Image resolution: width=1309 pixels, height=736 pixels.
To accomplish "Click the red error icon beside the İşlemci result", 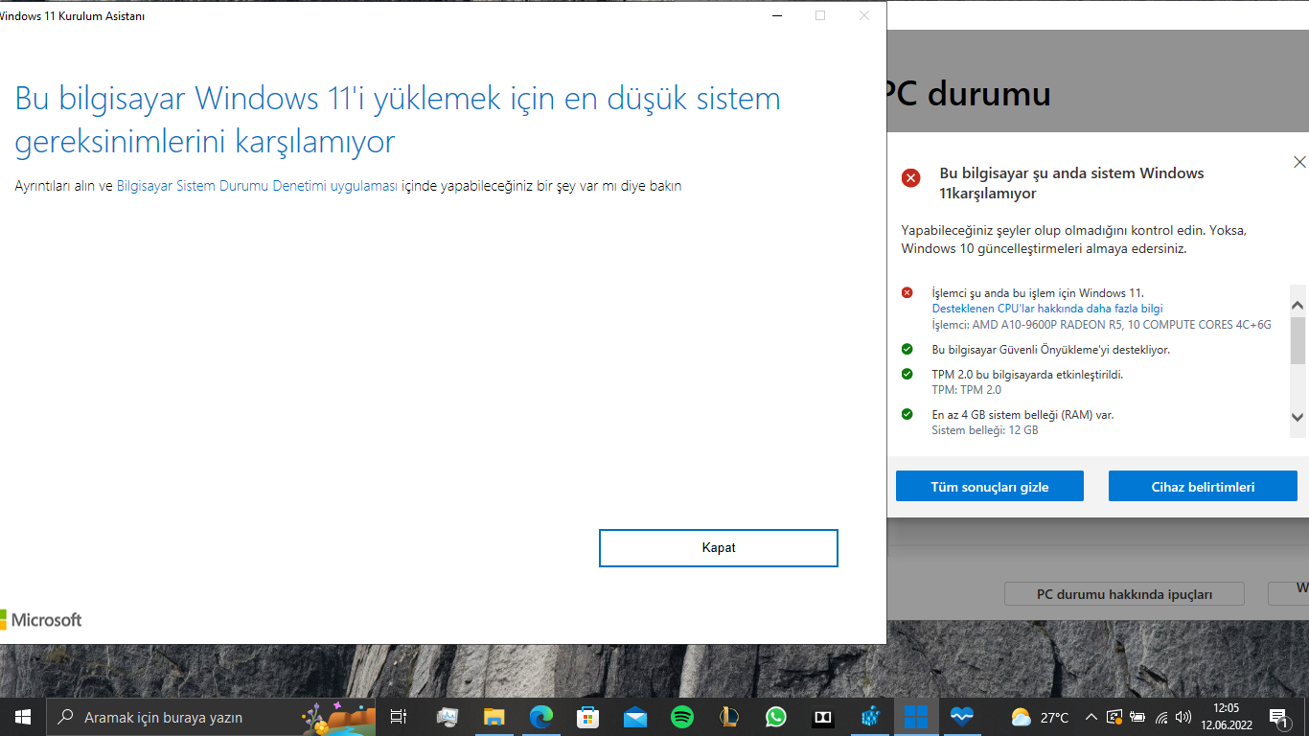I will (x=907, y=292).
